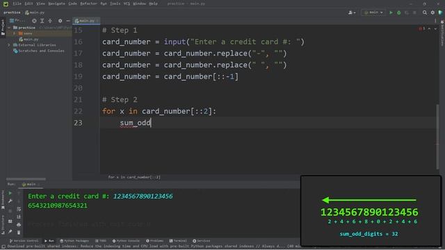Click the locate-in-project target icon

pos(34,21)
